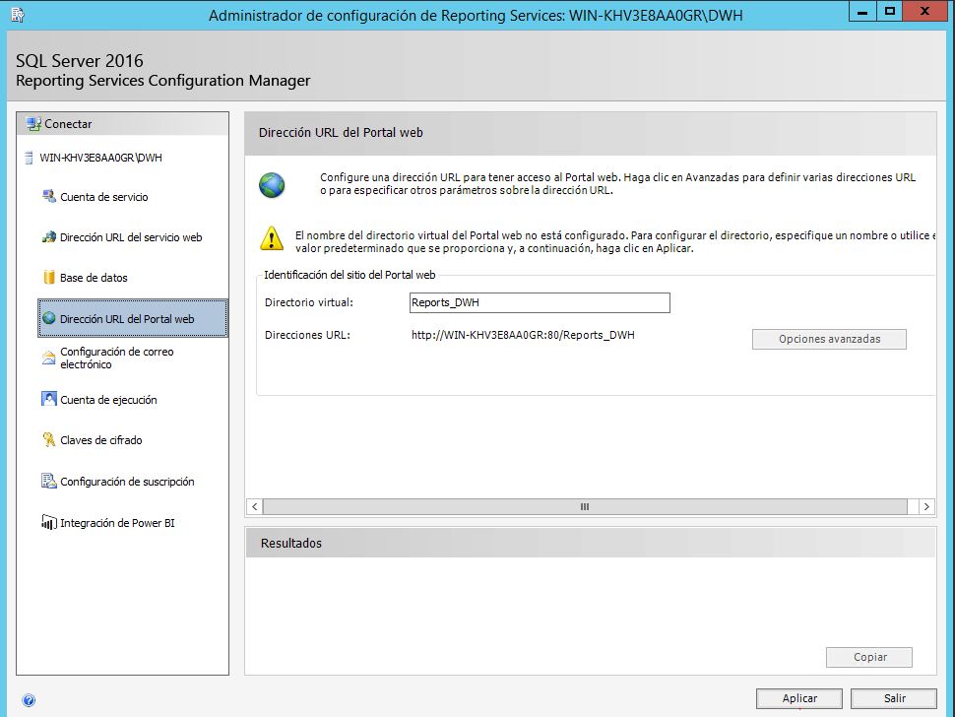Select Dirección URL del Portal web page
The image size is (955, 717).
click(127, 319)
